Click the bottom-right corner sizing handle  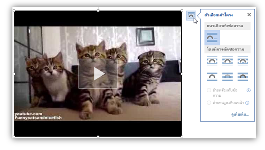click(x=182, y=137)
